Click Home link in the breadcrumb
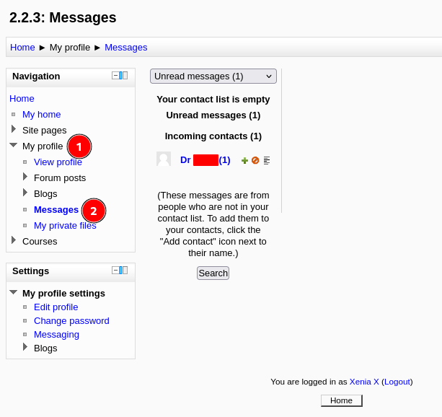The width and height of the screenshot is (442, 417). pos(22,48)
